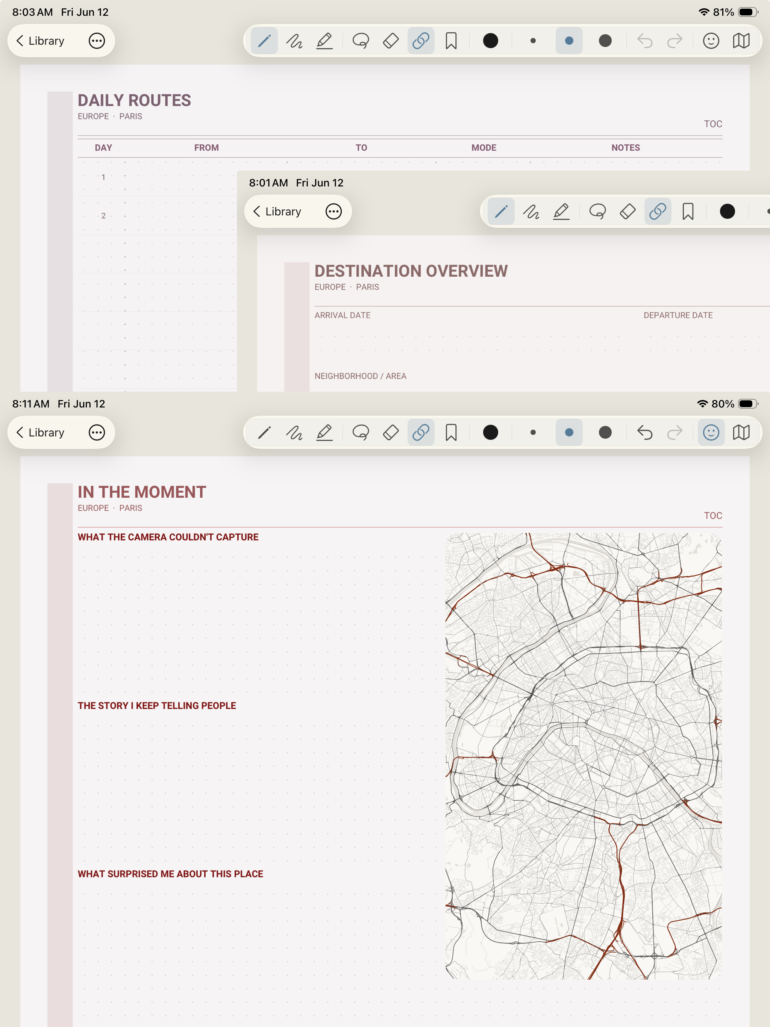Select highlighter in Destination Overview toolbar
The image size is (770, 1027).
click(x=561, y=212)
